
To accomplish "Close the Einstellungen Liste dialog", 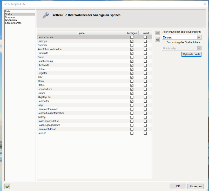I will tap(205, 4).
